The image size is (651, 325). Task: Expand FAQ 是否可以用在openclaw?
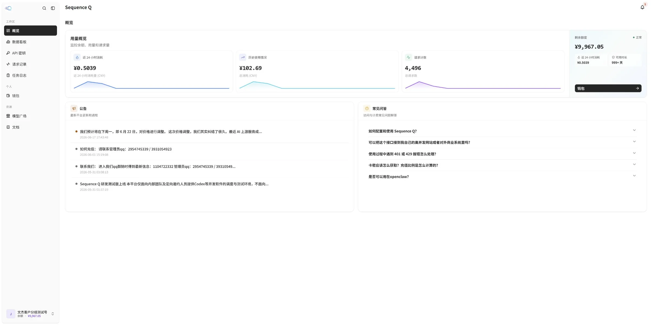pos(502,177)
